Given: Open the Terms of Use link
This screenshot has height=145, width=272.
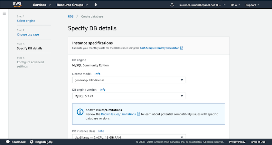Looking at the screenshot, I should tap(258, 142).
